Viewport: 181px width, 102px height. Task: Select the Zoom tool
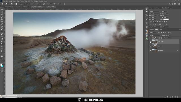click(x=2, y=59)
